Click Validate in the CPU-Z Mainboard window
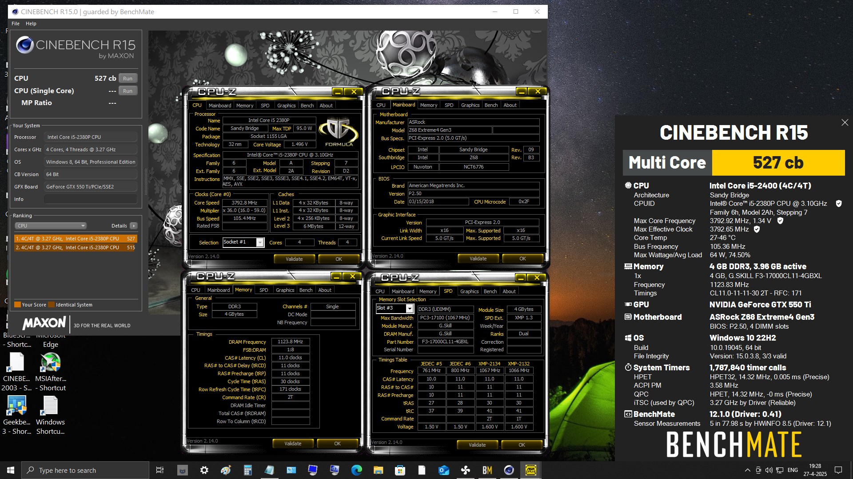Screen dimensions: 853x479 (478, 259)
